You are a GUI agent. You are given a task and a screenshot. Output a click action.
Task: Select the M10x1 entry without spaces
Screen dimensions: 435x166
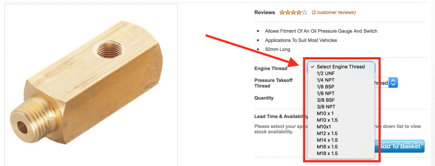[341, 126]
